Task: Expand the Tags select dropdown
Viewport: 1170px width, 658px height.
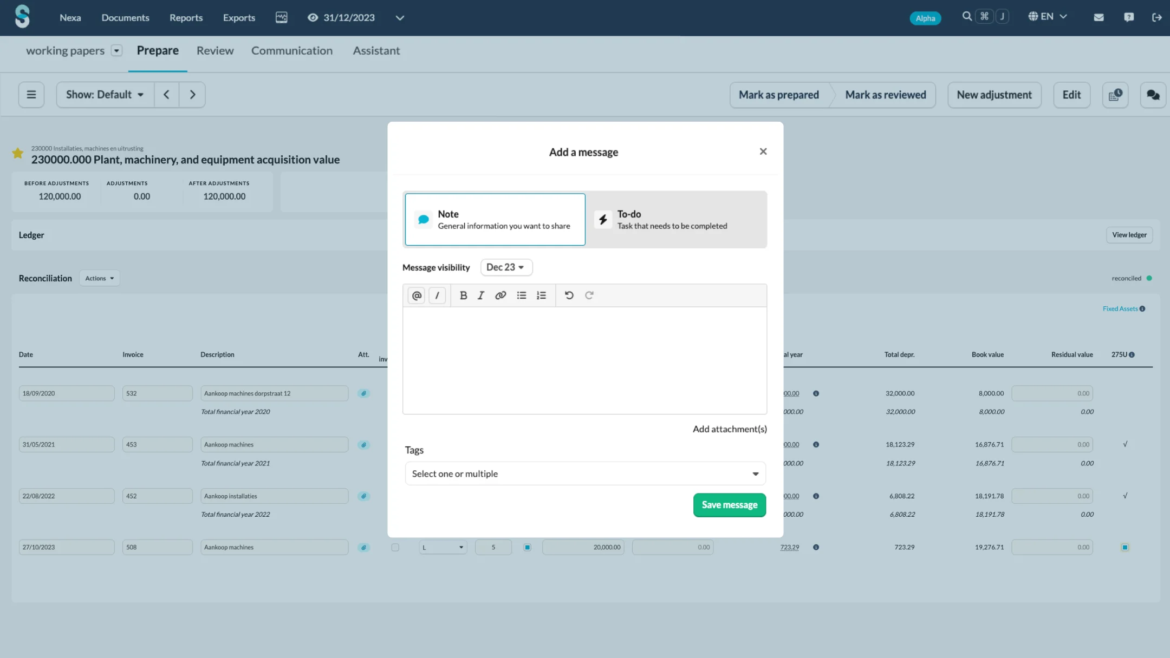Action: (x=585, y=474)
